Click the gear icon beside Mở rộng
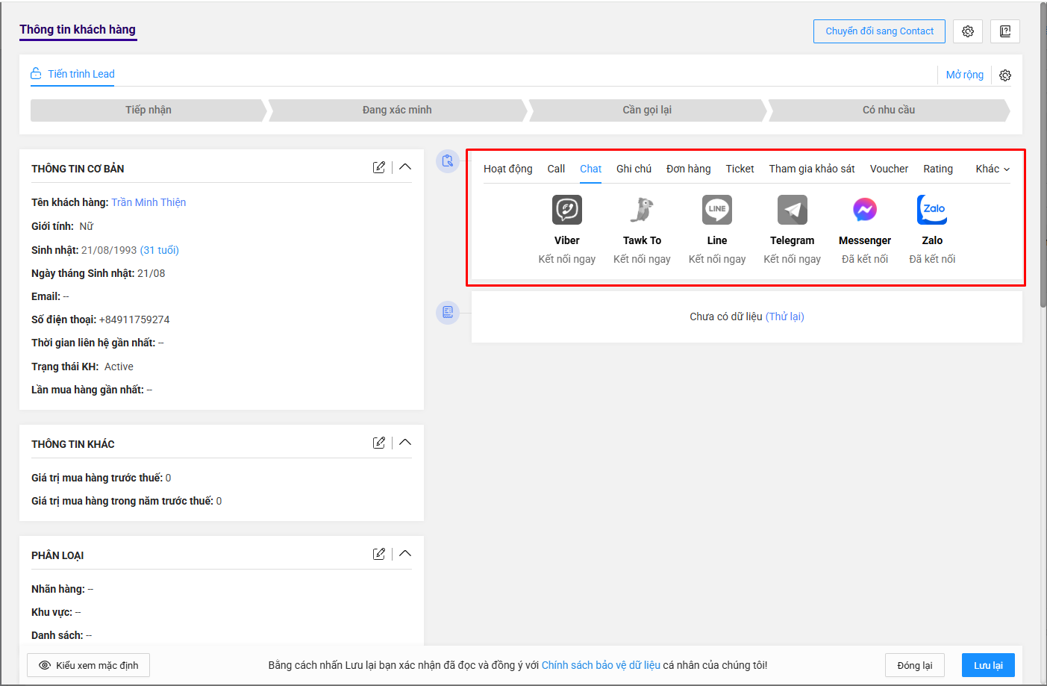The width and height of the screenshot is (1047, 686). click(x=1005, y=75)
